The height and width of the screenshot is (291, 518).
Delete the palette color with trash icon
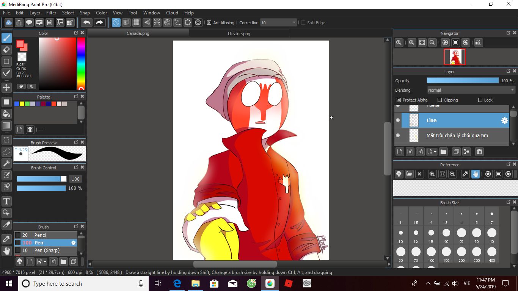pos(30,130)
